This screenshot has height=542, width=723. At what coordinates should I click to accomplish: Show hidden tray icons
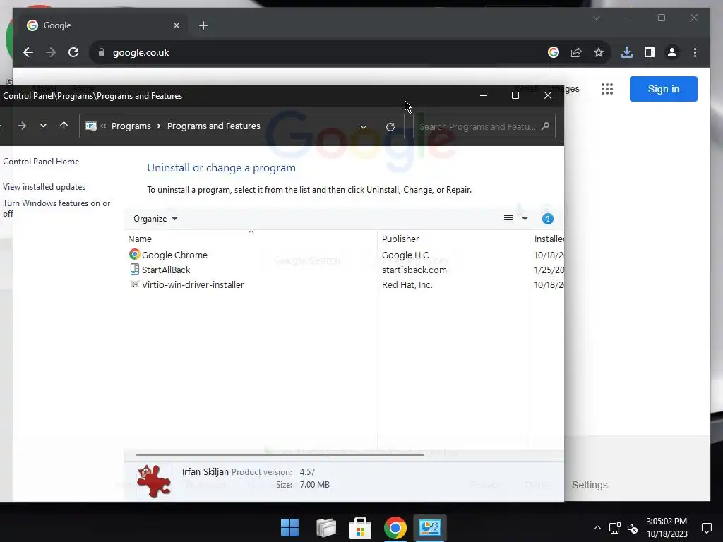[597, 528]
